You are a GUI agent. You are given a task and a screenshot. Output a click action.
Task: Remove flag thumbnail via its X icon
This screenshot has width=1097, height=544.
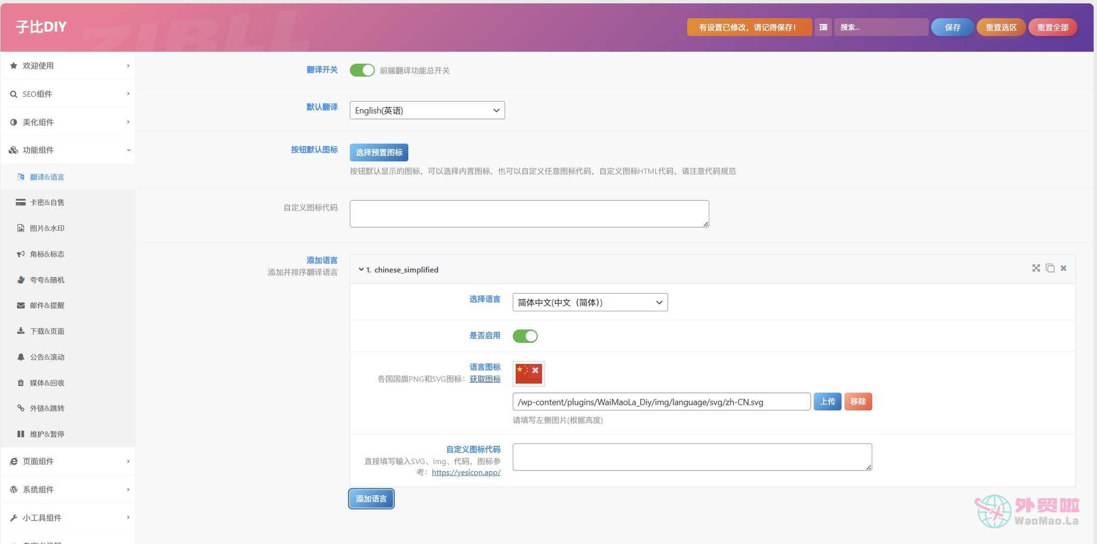[535, 370]
